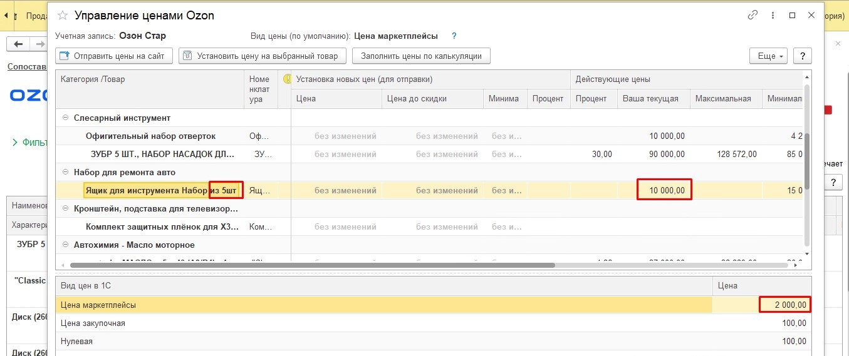Click Установить цену на выбранный товар
Image resolution: width=849 pixels, height=356 pixels.
coord(262,56)
